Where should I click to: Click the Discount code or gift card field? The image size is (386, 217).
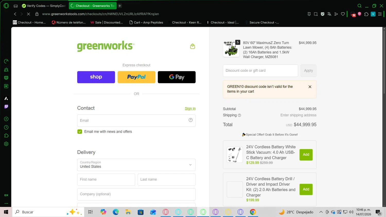tap(260, 70)
